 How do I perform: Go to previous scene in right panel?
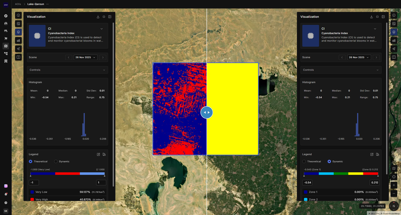coord(342,57)
